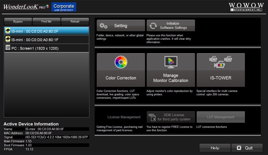Launch the IS-TOWER label

click(221, 78)
